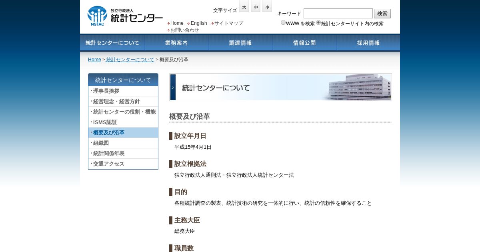Click the keyword search input field
The height and width of the screenshot is (252, 480).
[x=338, y=14]
